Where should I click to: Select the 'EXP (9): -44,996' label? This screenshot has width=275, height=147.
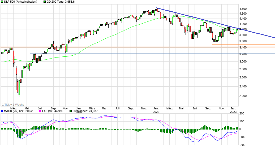coord(53,111)
